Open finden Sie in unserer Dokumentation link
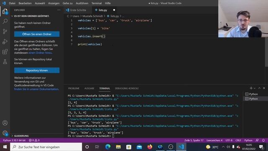 [x=36, y=89]
